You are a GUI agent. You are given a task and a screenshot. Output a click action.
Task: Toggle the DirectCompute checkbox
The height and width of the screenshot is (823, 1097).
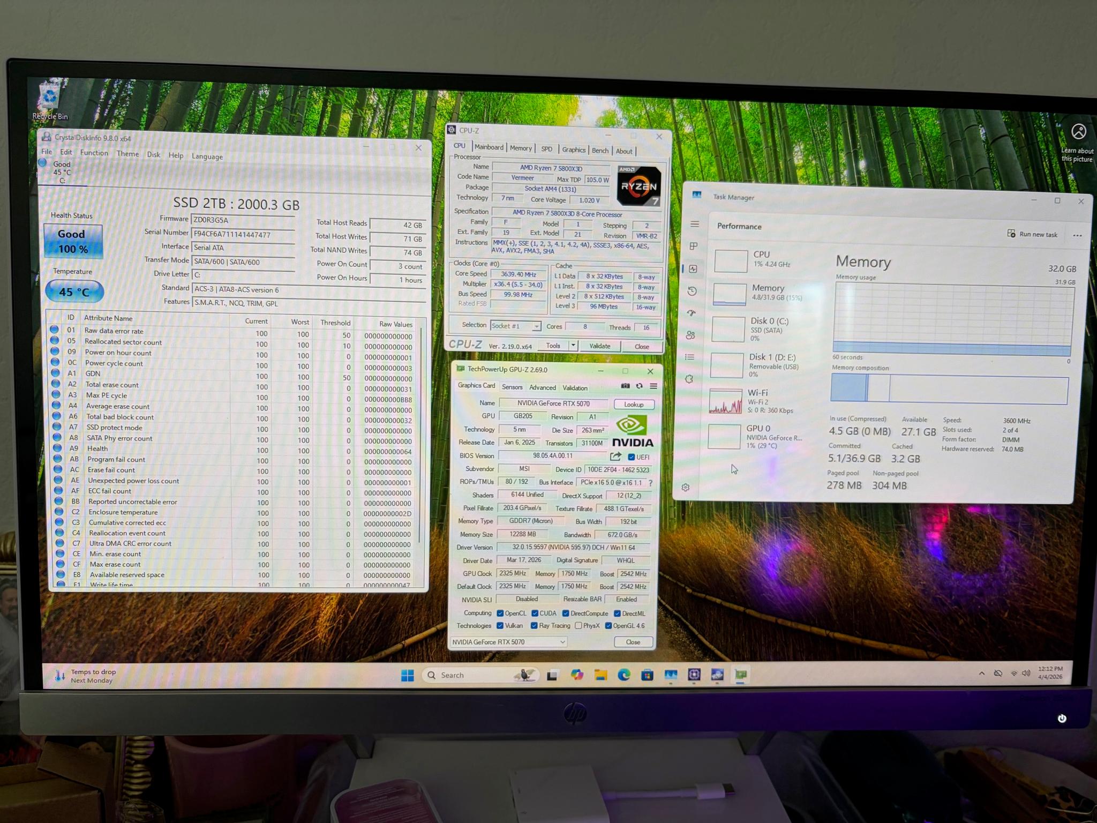[x=566, y=613]
